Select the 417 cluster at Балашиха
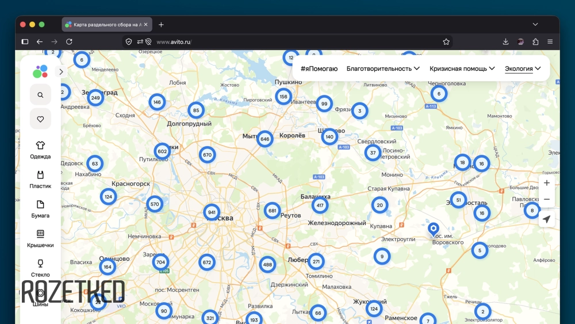This screenshot has width=575, height=324. click(x=320, y=205)
